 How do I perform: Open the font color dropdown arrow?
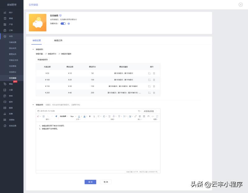81,116
